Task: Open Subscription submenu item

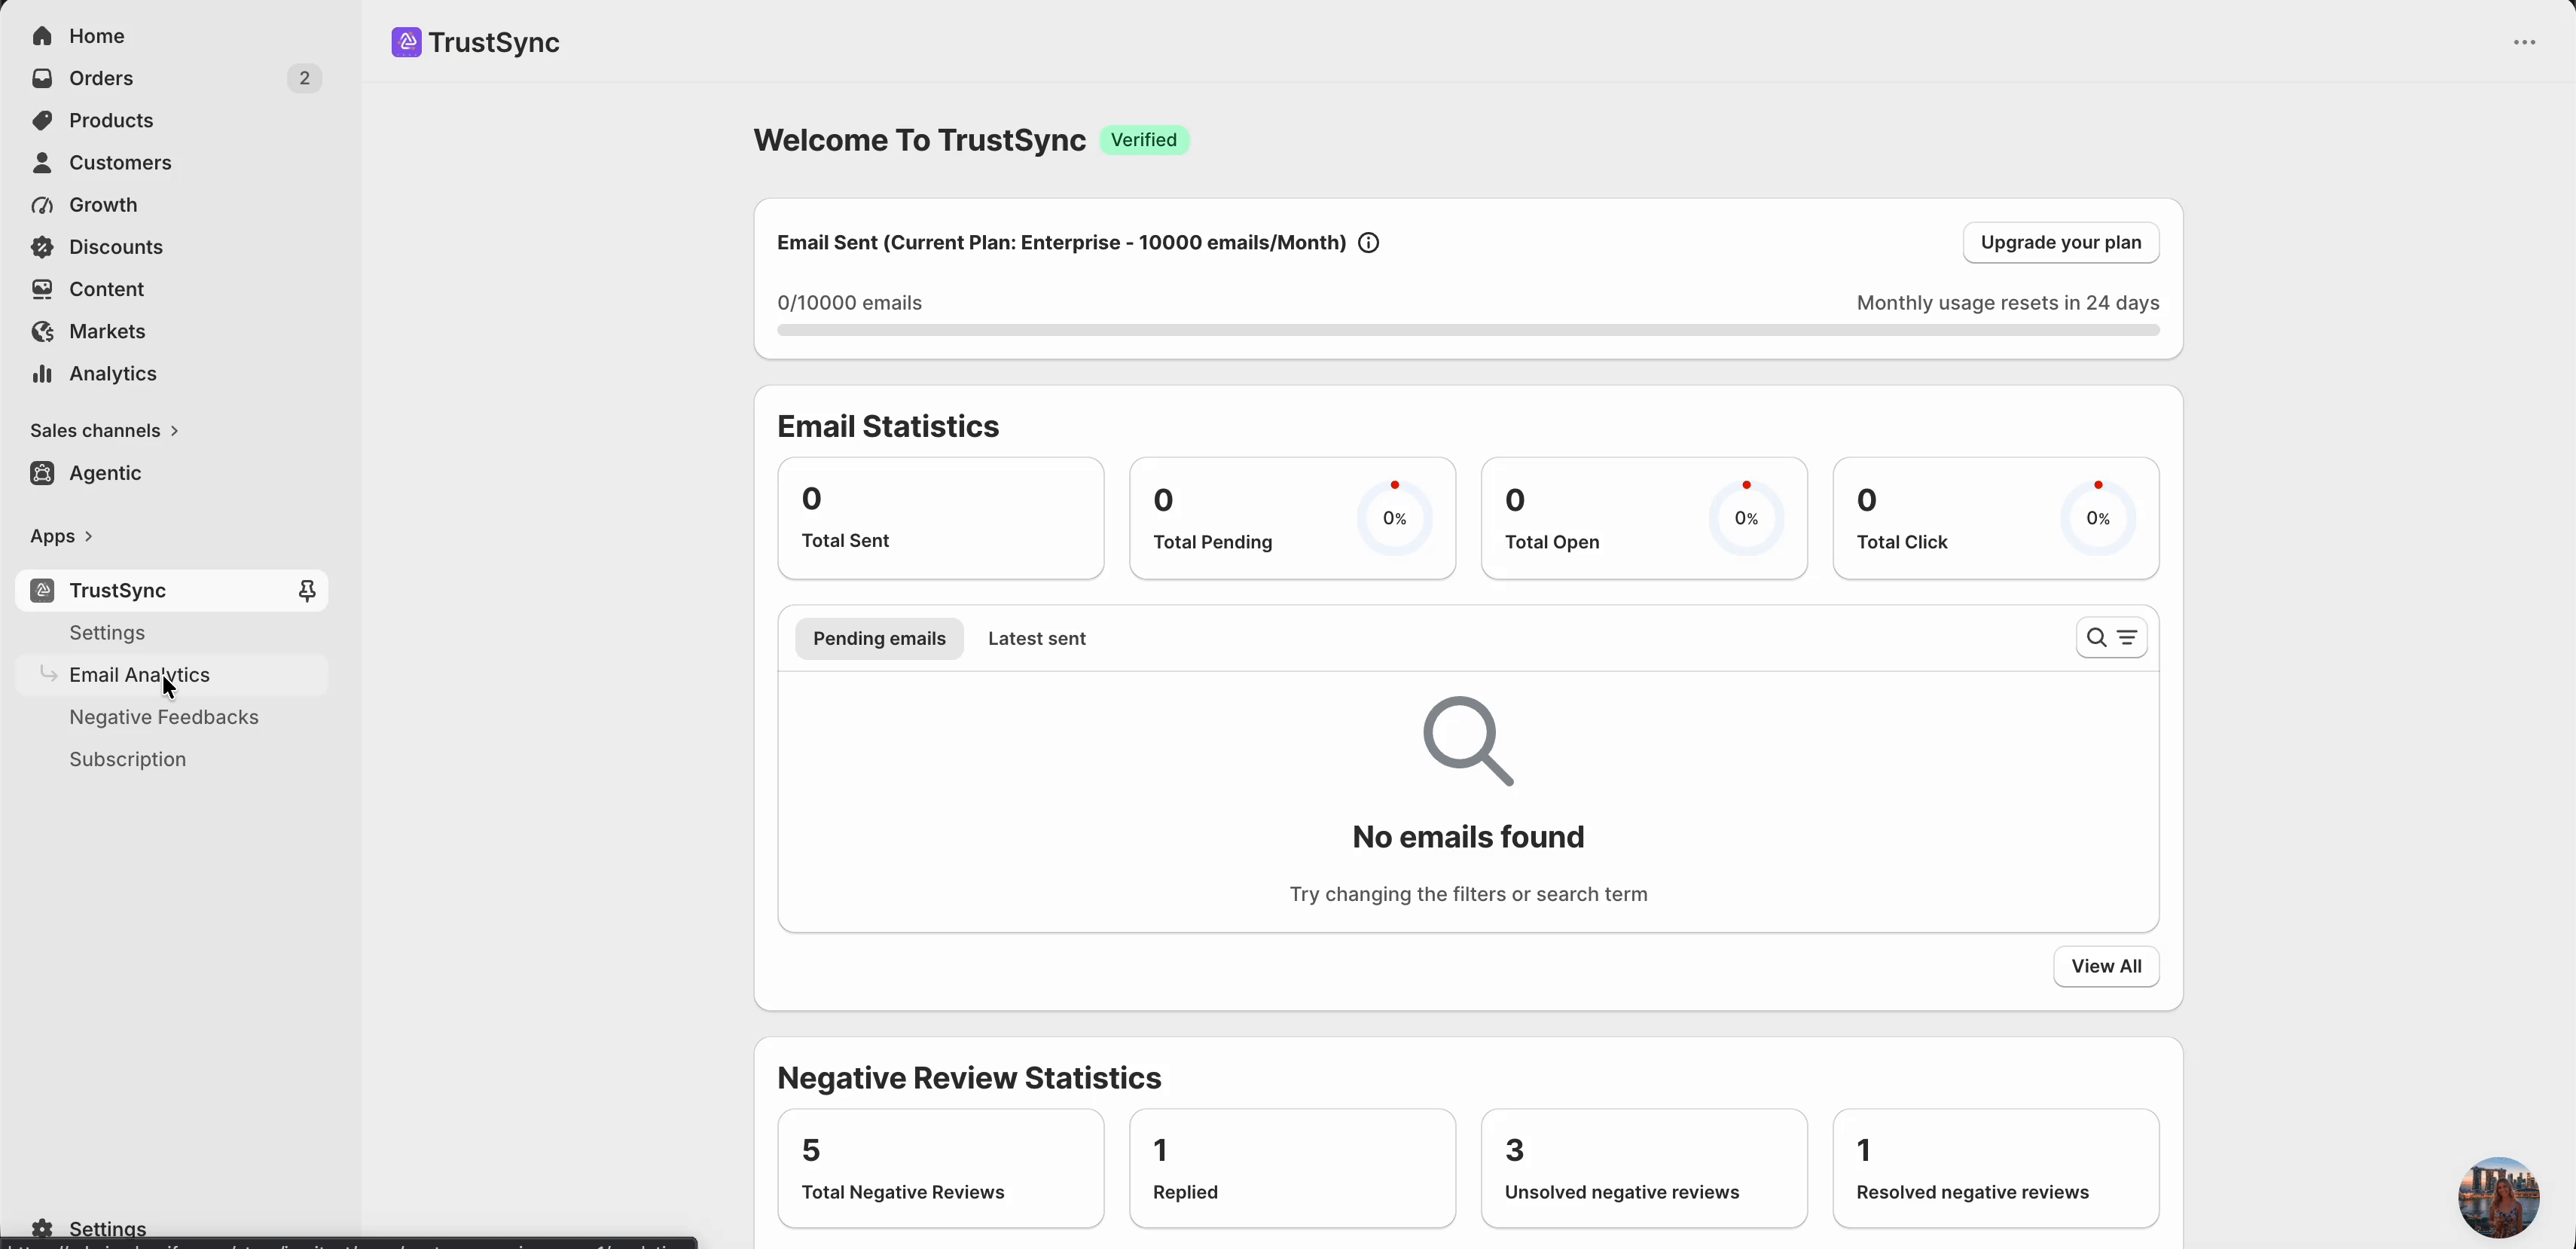Action: pyautogui.click(x=128, y=759)
